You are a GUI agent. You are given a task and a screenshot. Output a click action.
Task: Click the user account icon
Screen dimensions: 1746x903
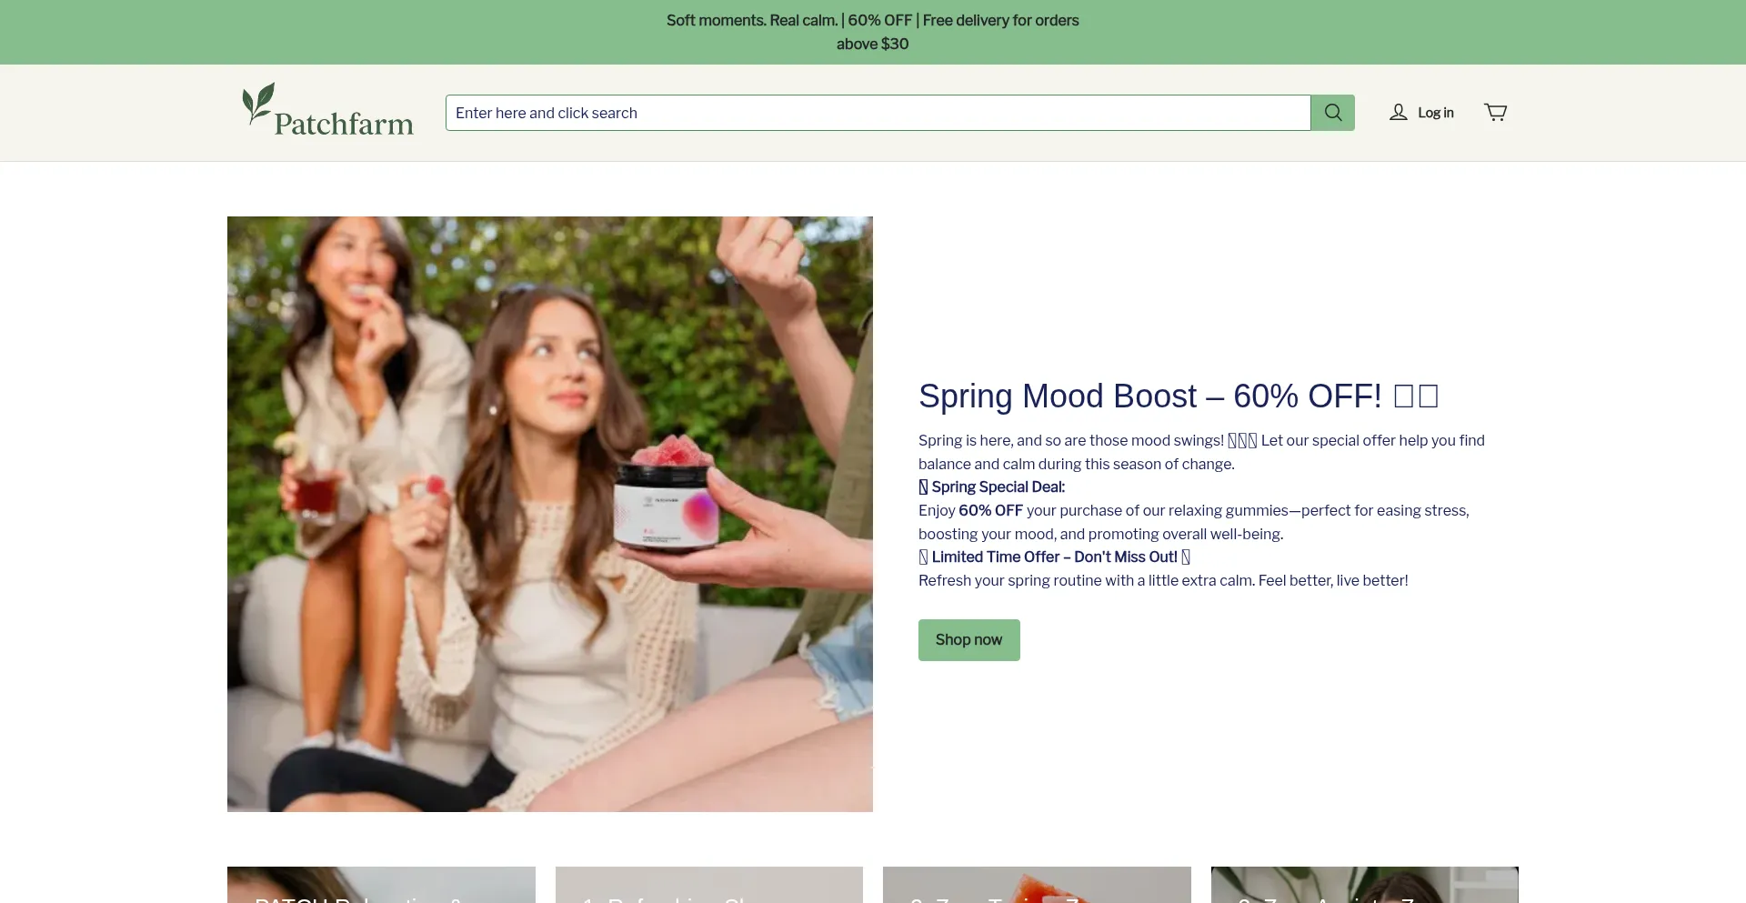(x=1398, y=113)
